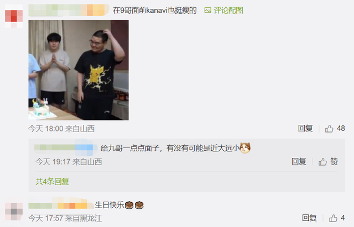Open the red avatar of the first commenter
Screen dimensions: 354x227
point(14,16)
